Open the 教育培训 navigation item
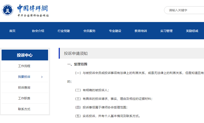Viewport: 204px width, 123px height. tap(141, 31)
